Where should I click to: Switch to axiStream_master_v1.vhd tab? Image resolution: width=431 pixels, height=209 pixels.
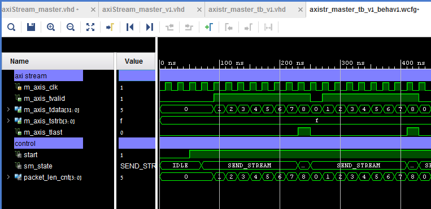[143, 10]
